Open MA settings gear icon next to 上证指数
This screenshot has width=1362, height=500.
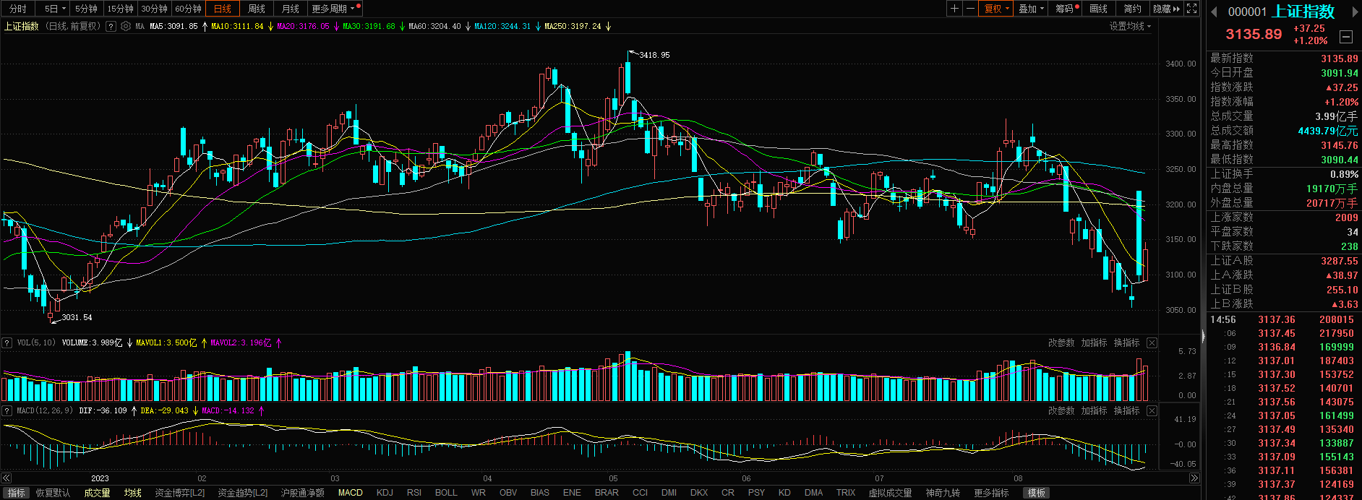126,26
